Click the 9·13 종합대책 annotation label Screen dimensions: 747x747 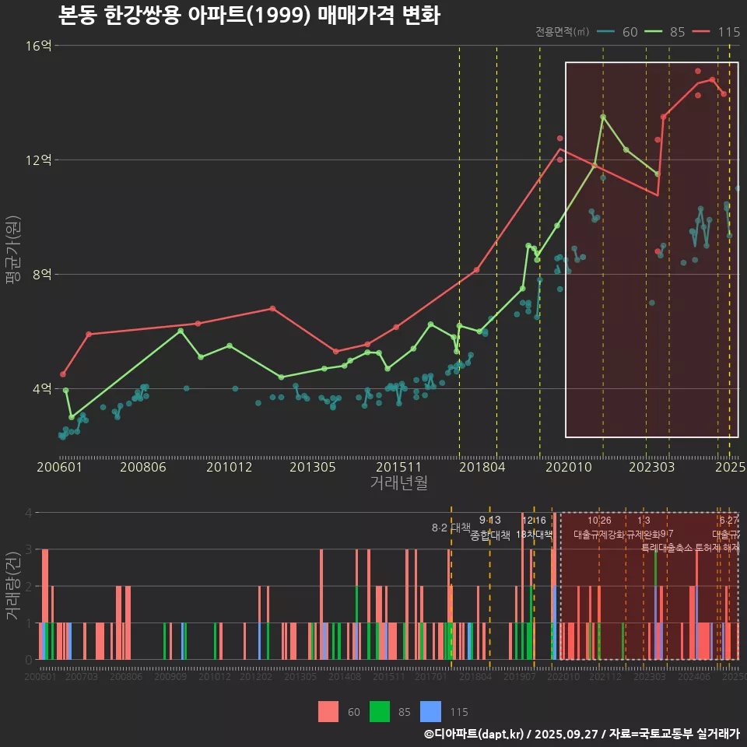tap(490, 528)
